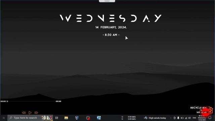Open network settings from system tray

[186, 118]
